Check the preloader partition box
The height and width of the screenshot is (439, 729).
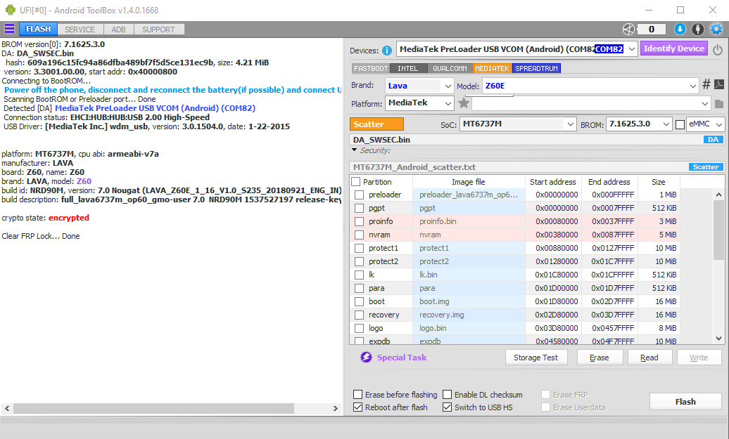[x=359, y=195]
